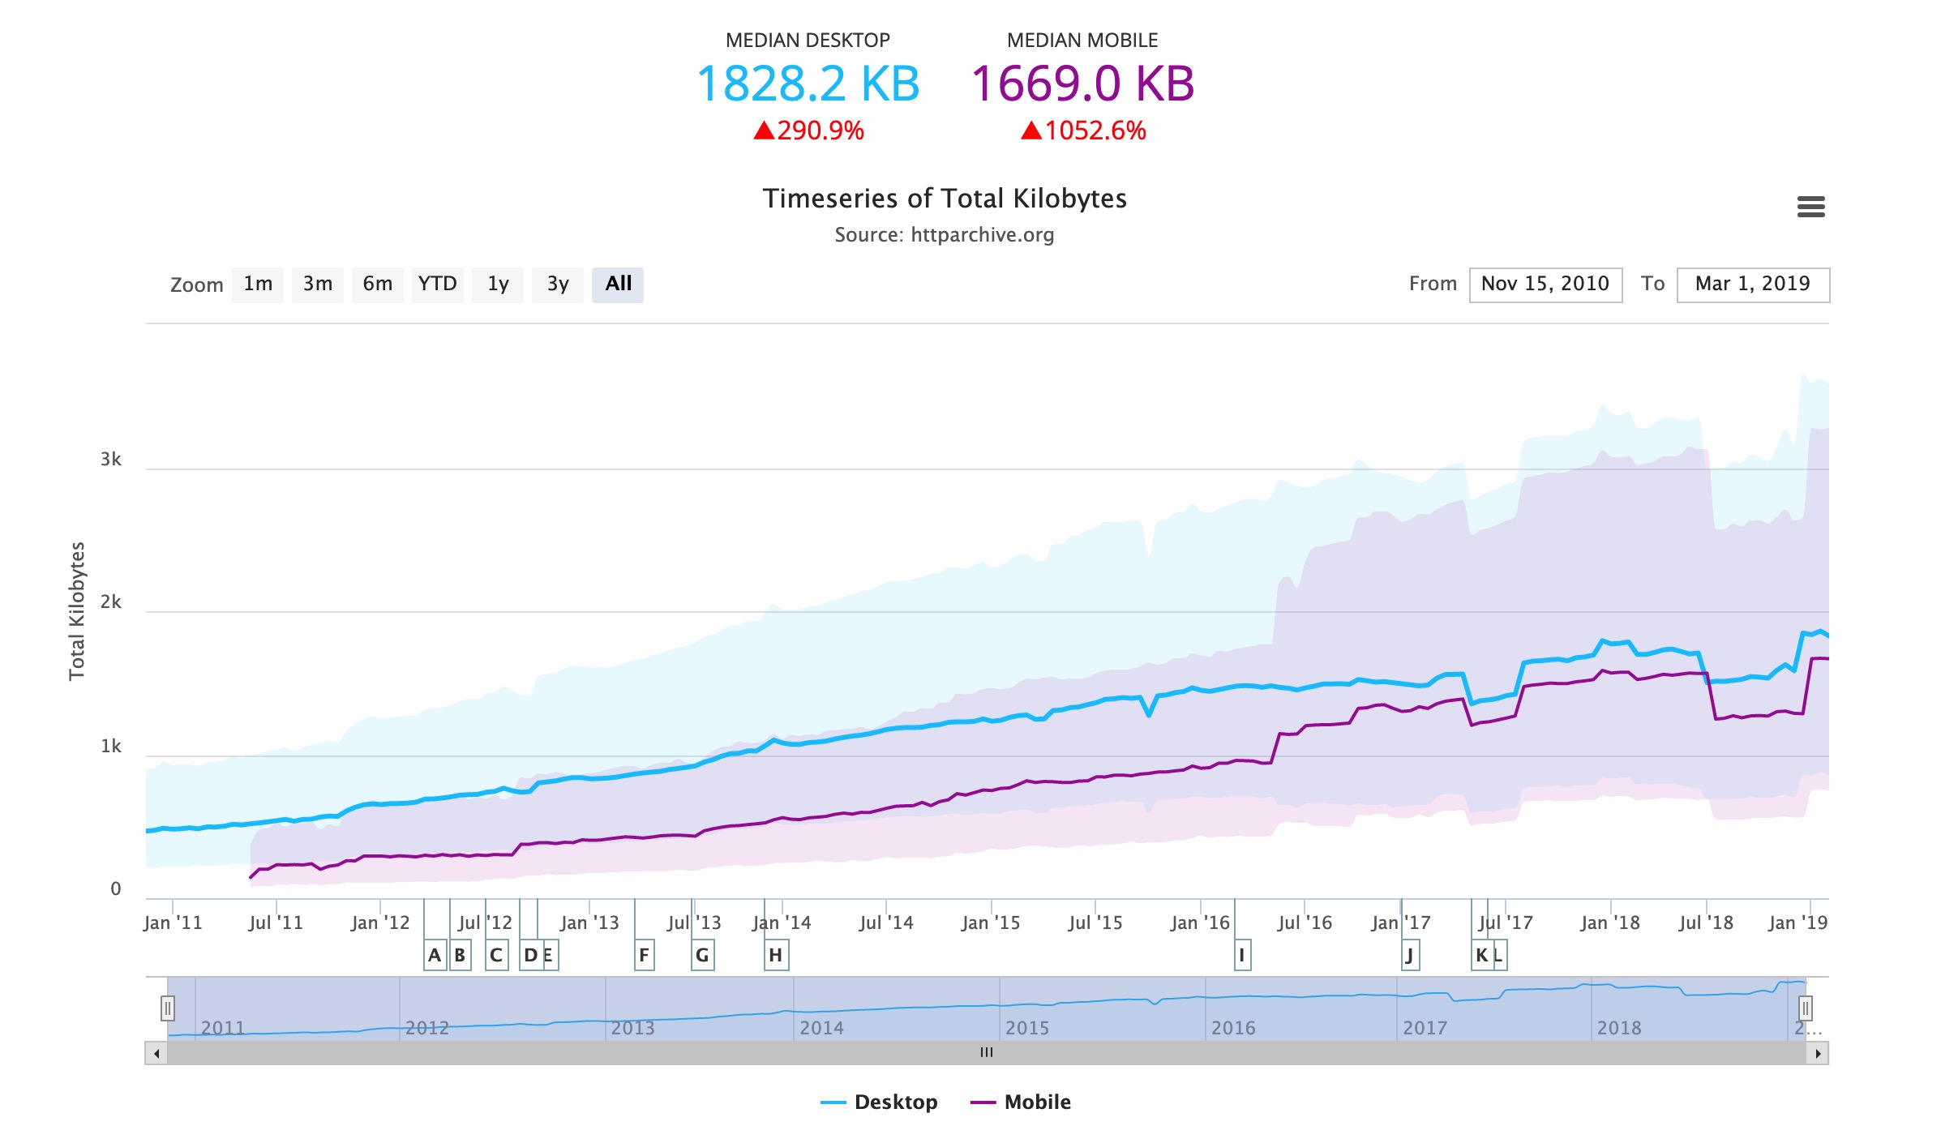The image size is (1941, 1143).
Task: Edit the To date field Mar 1, 2019
Action: (1753, 285)
